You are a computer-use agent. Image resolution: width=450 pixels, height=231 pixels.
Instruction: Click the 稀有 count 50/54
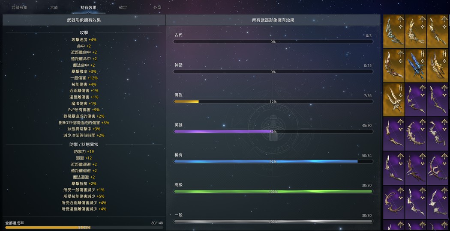tap(367, 156)
